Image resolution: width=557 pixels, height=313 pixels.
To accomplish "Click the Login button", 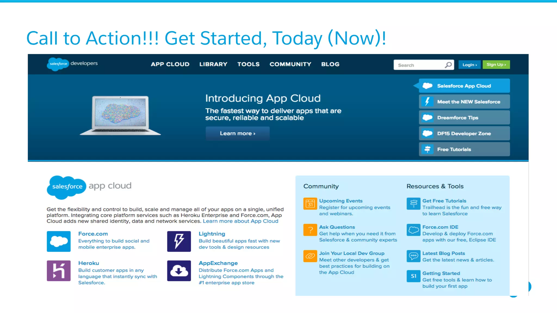I will tap(469, 65).
